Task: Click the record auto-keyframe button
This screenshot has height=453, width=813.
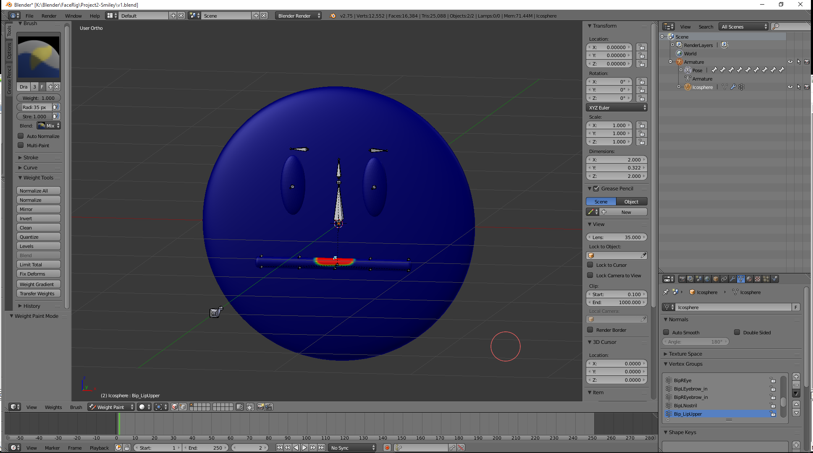Action: (387, 448)
